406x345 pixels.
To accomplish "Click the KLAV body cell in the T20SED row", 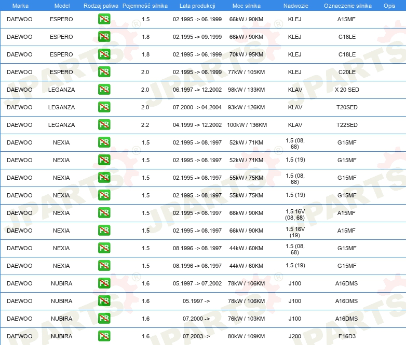I will point(295,107).
